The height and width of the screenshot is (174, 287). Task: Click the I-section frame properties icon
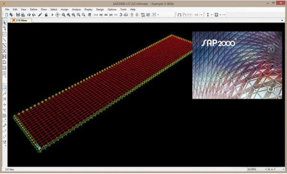click(208, 15)
